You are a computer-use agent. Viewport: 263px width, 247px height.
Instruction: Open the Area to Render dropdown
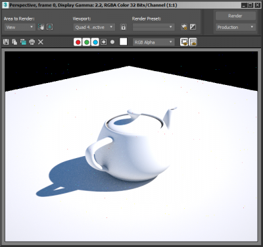click(20, 27)
